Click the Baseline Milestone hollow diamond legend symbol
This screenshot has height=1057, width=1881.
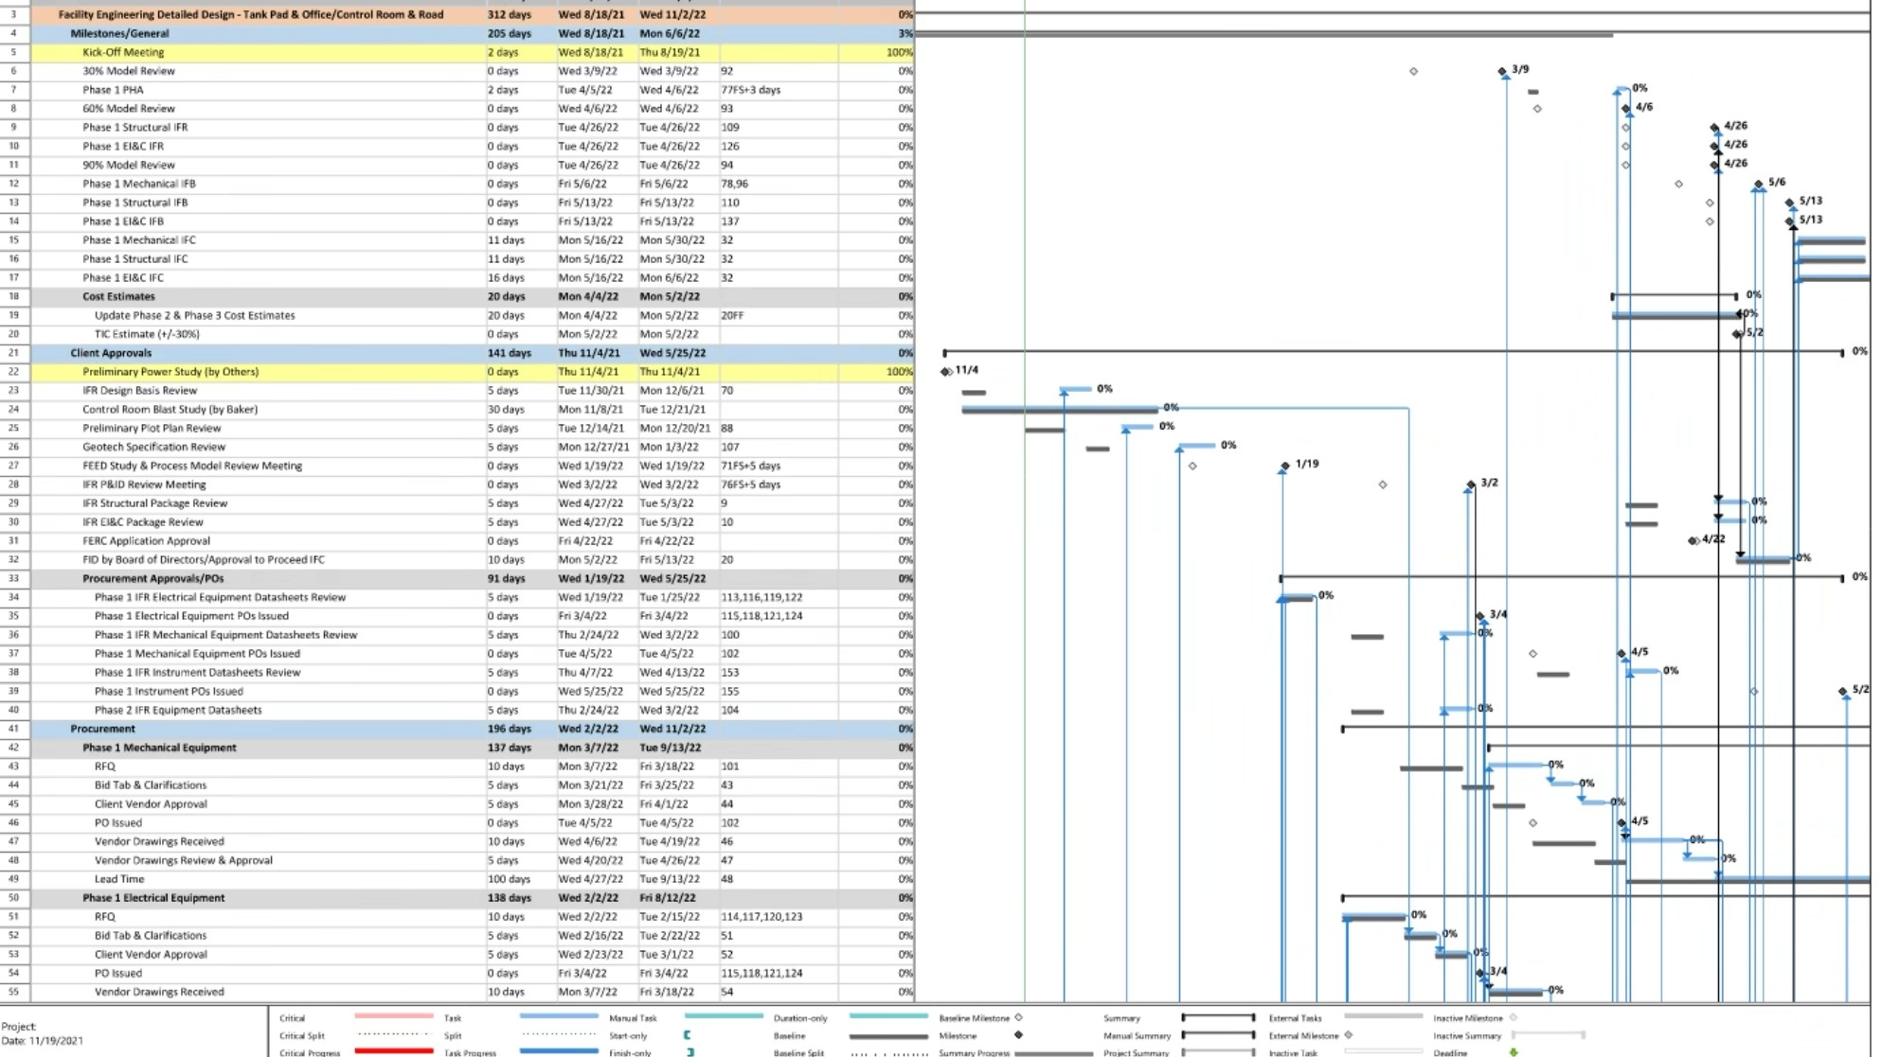(1018, 1018)
